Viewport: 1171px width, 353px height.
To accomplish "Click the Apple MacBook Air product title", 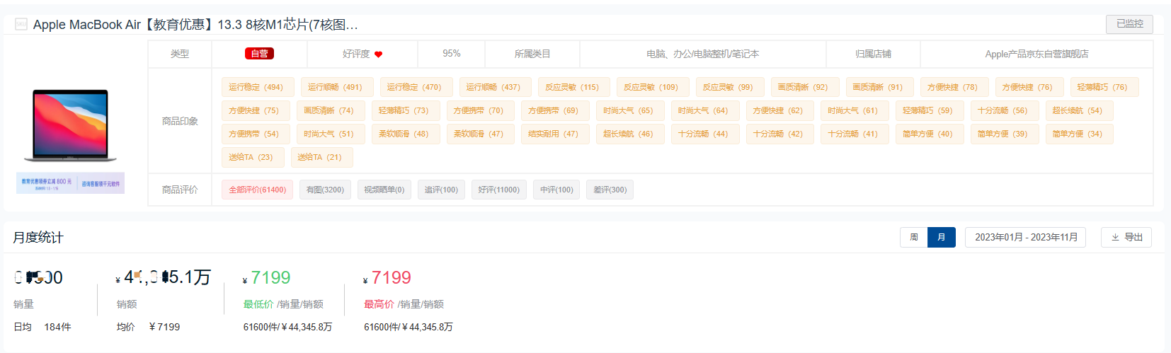I will 195,25.
